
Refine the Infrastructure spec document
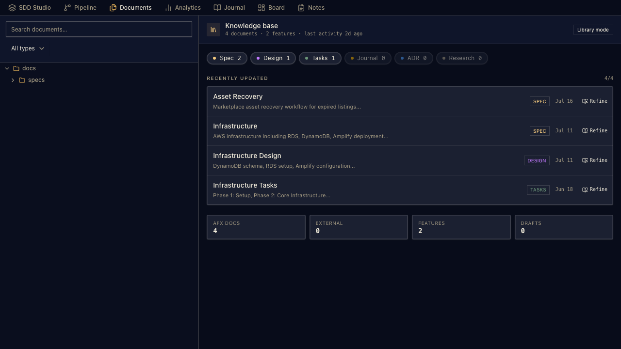click(595, 131)
